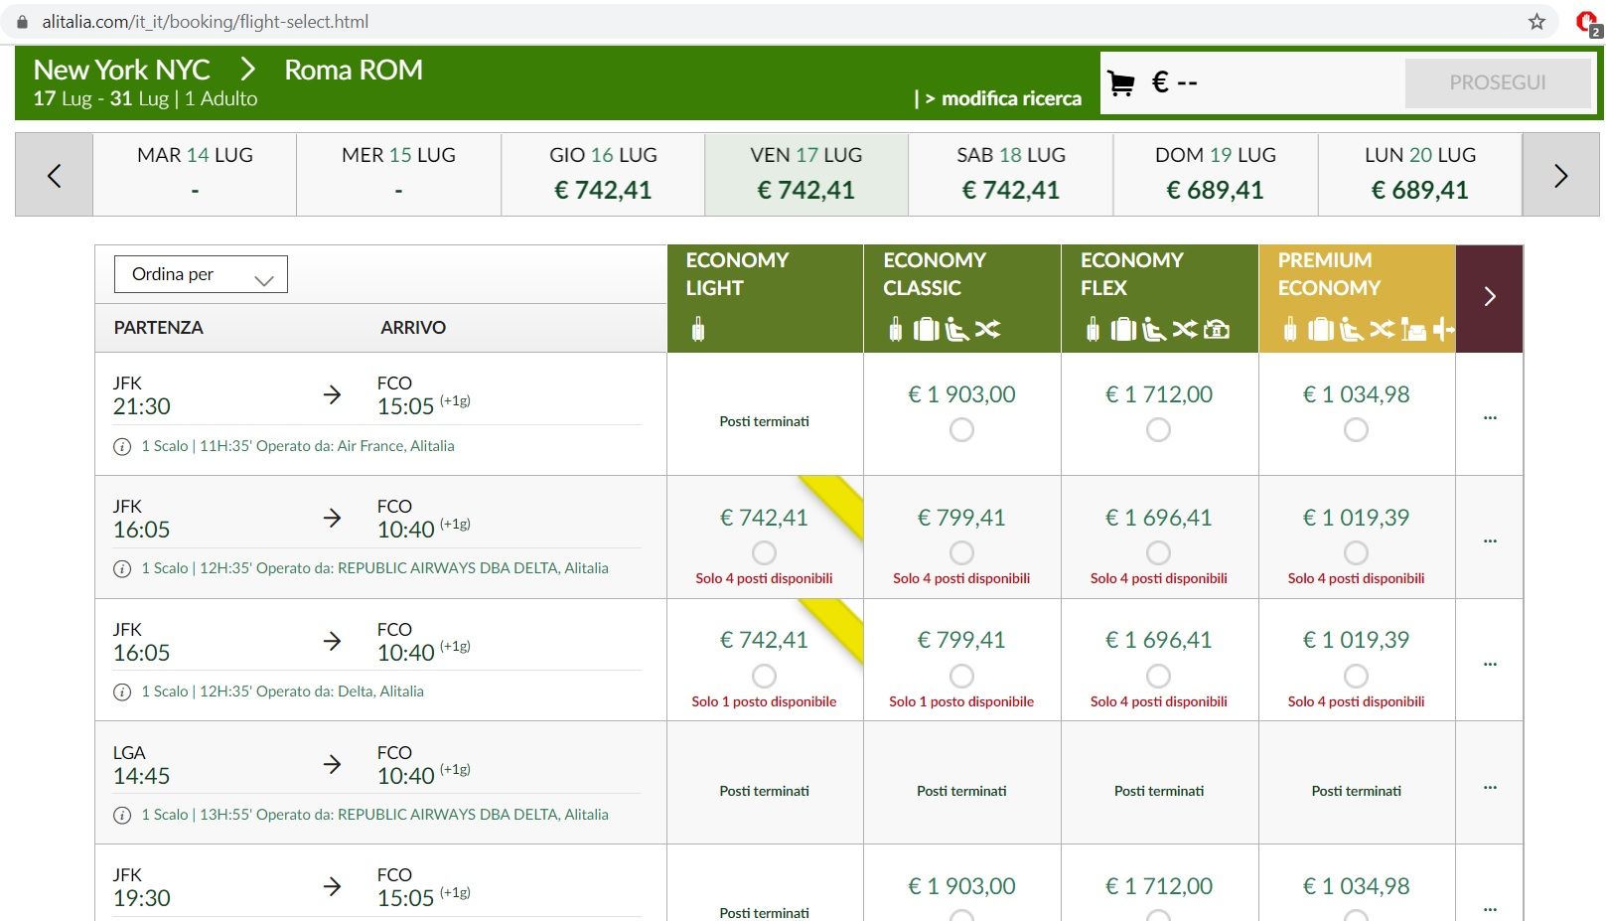
Task: Click the shopping cart icon
Action: pyautogui.click(x=1121, y=83)
